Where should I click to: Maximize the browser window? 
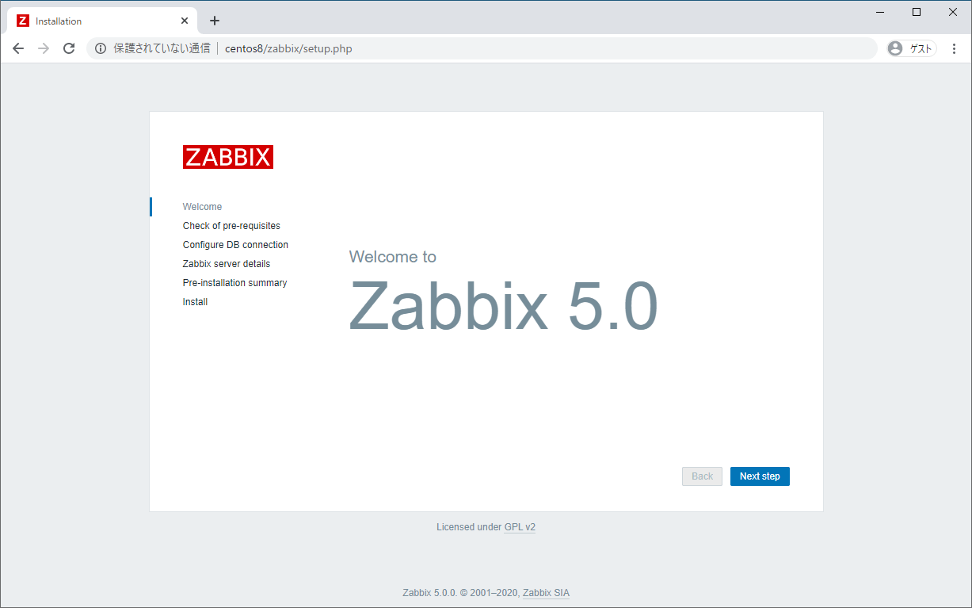(x=917, y=12)
